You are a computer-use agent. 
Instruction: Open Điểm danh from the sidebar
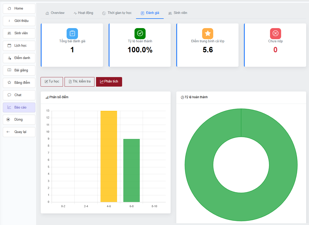pos(19,58)
